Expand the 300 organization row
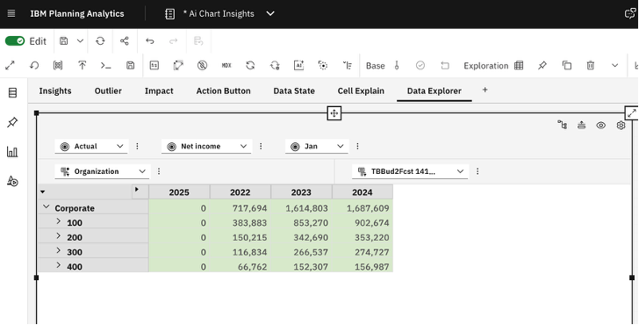Screen dimensions: 639x325 58,251
